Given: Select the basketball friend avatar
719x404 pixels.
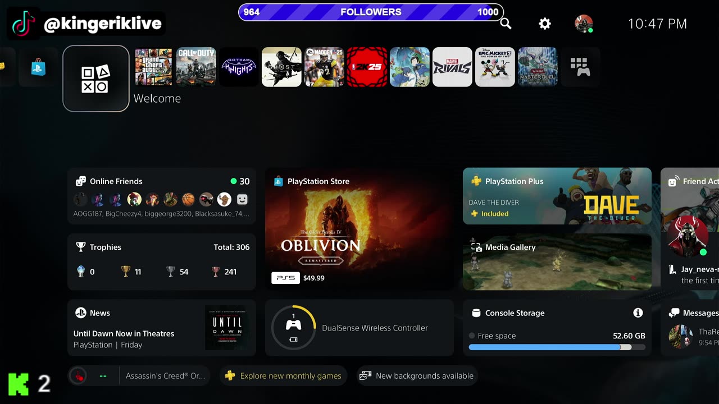Looking at the screenshot, I should coord(188,199).
